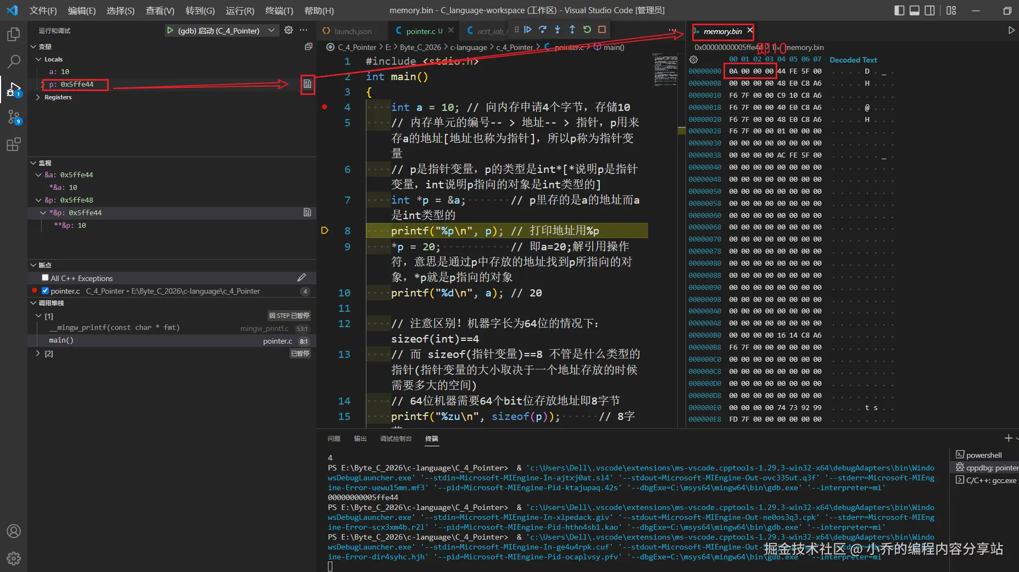Click Step Into in the debug toolbar
This screenshot has height=572, width=1019.
[x=558, y=30]
